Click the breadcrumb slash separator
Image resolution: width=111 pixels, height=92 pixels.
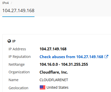(x=11, y=3)
